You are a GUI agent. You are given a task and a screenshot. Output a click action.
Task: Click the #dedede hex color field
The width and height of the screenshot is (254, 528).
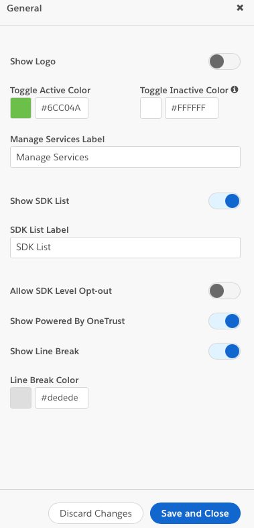coord(62,398)
